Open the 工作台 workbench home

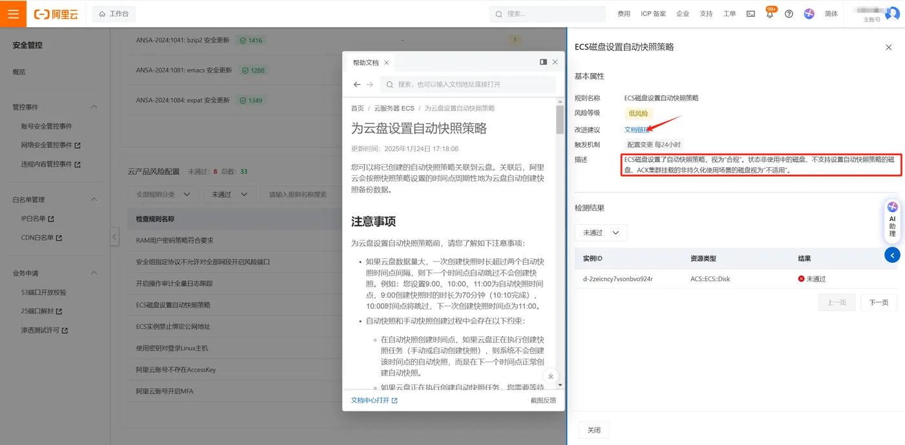(114, 14)
